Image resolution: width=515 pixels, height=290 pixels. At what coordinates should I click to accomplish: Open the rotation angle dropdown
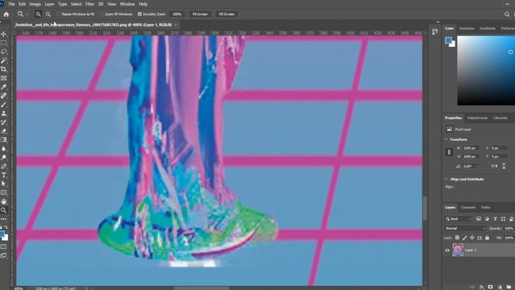[478, 167]
